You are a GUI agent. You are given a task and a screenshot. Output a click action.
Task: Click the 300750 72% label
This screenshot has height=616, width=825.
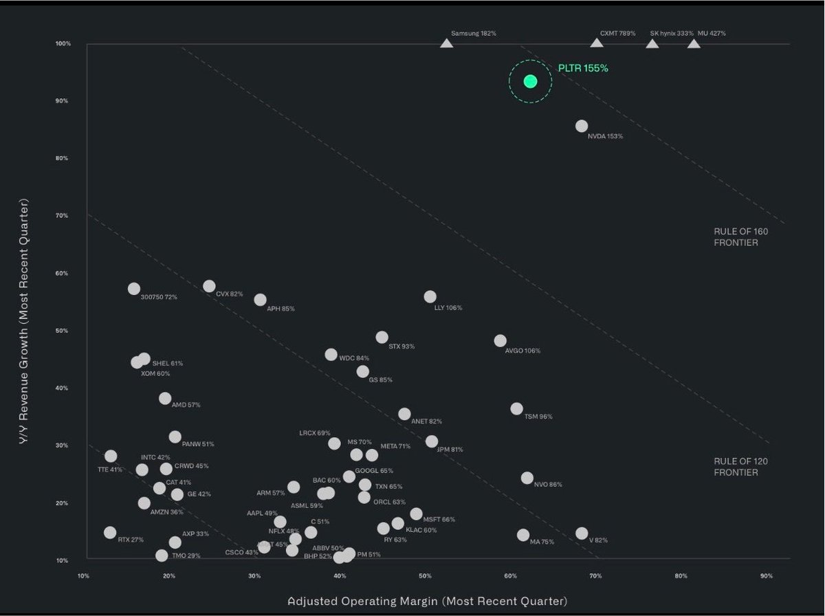(x=159, y=297)
